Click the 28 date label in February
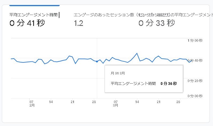Viewport: 213px width, 126px height. [x=94, y=102]
